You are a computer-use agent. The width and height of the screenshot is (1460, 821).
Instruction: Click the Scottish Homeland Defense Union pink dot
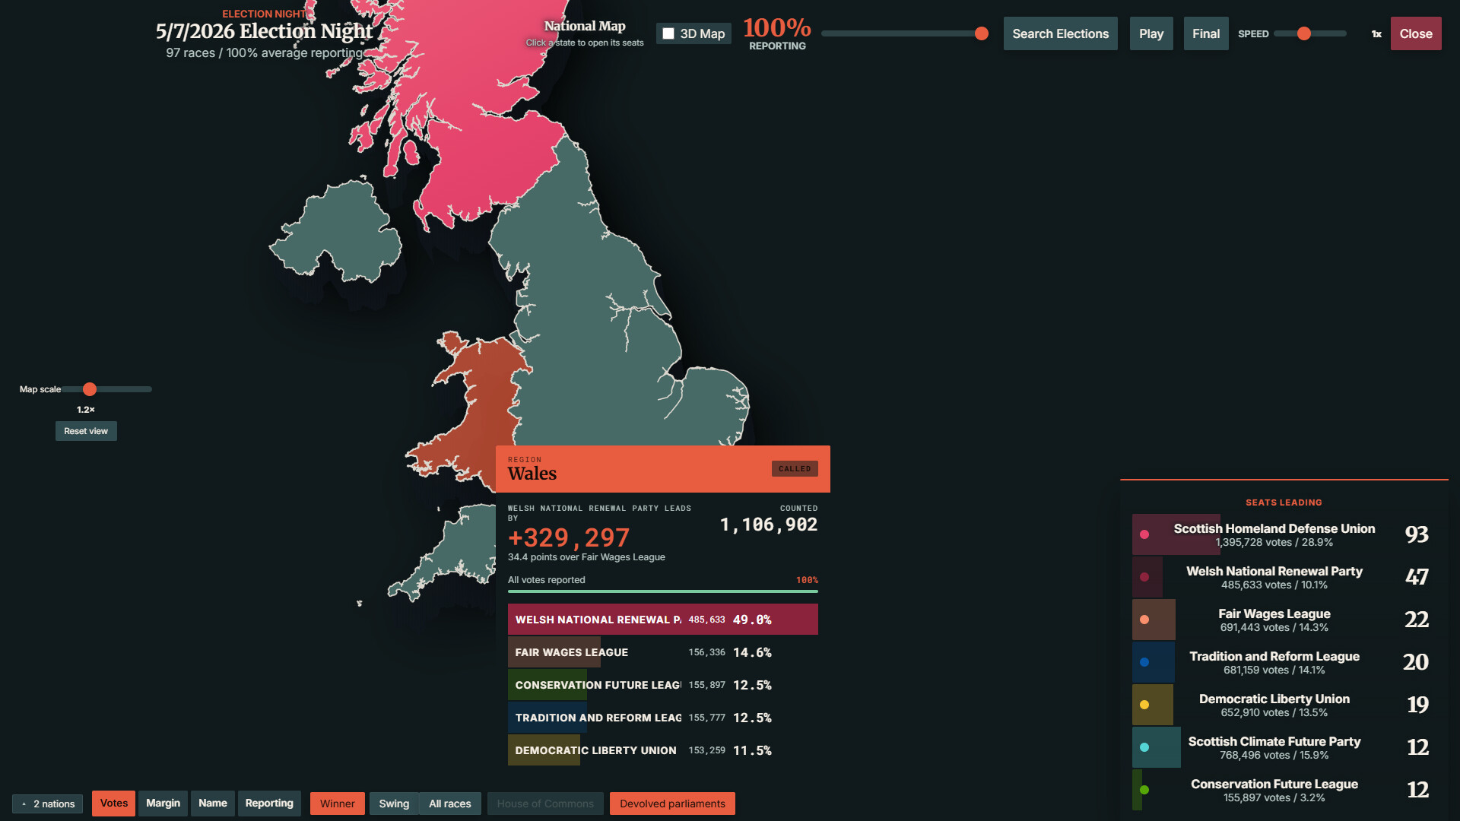coord(1144,534)
